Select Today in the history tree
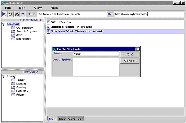This screenshot has width=186, height=123. (20, 80)
